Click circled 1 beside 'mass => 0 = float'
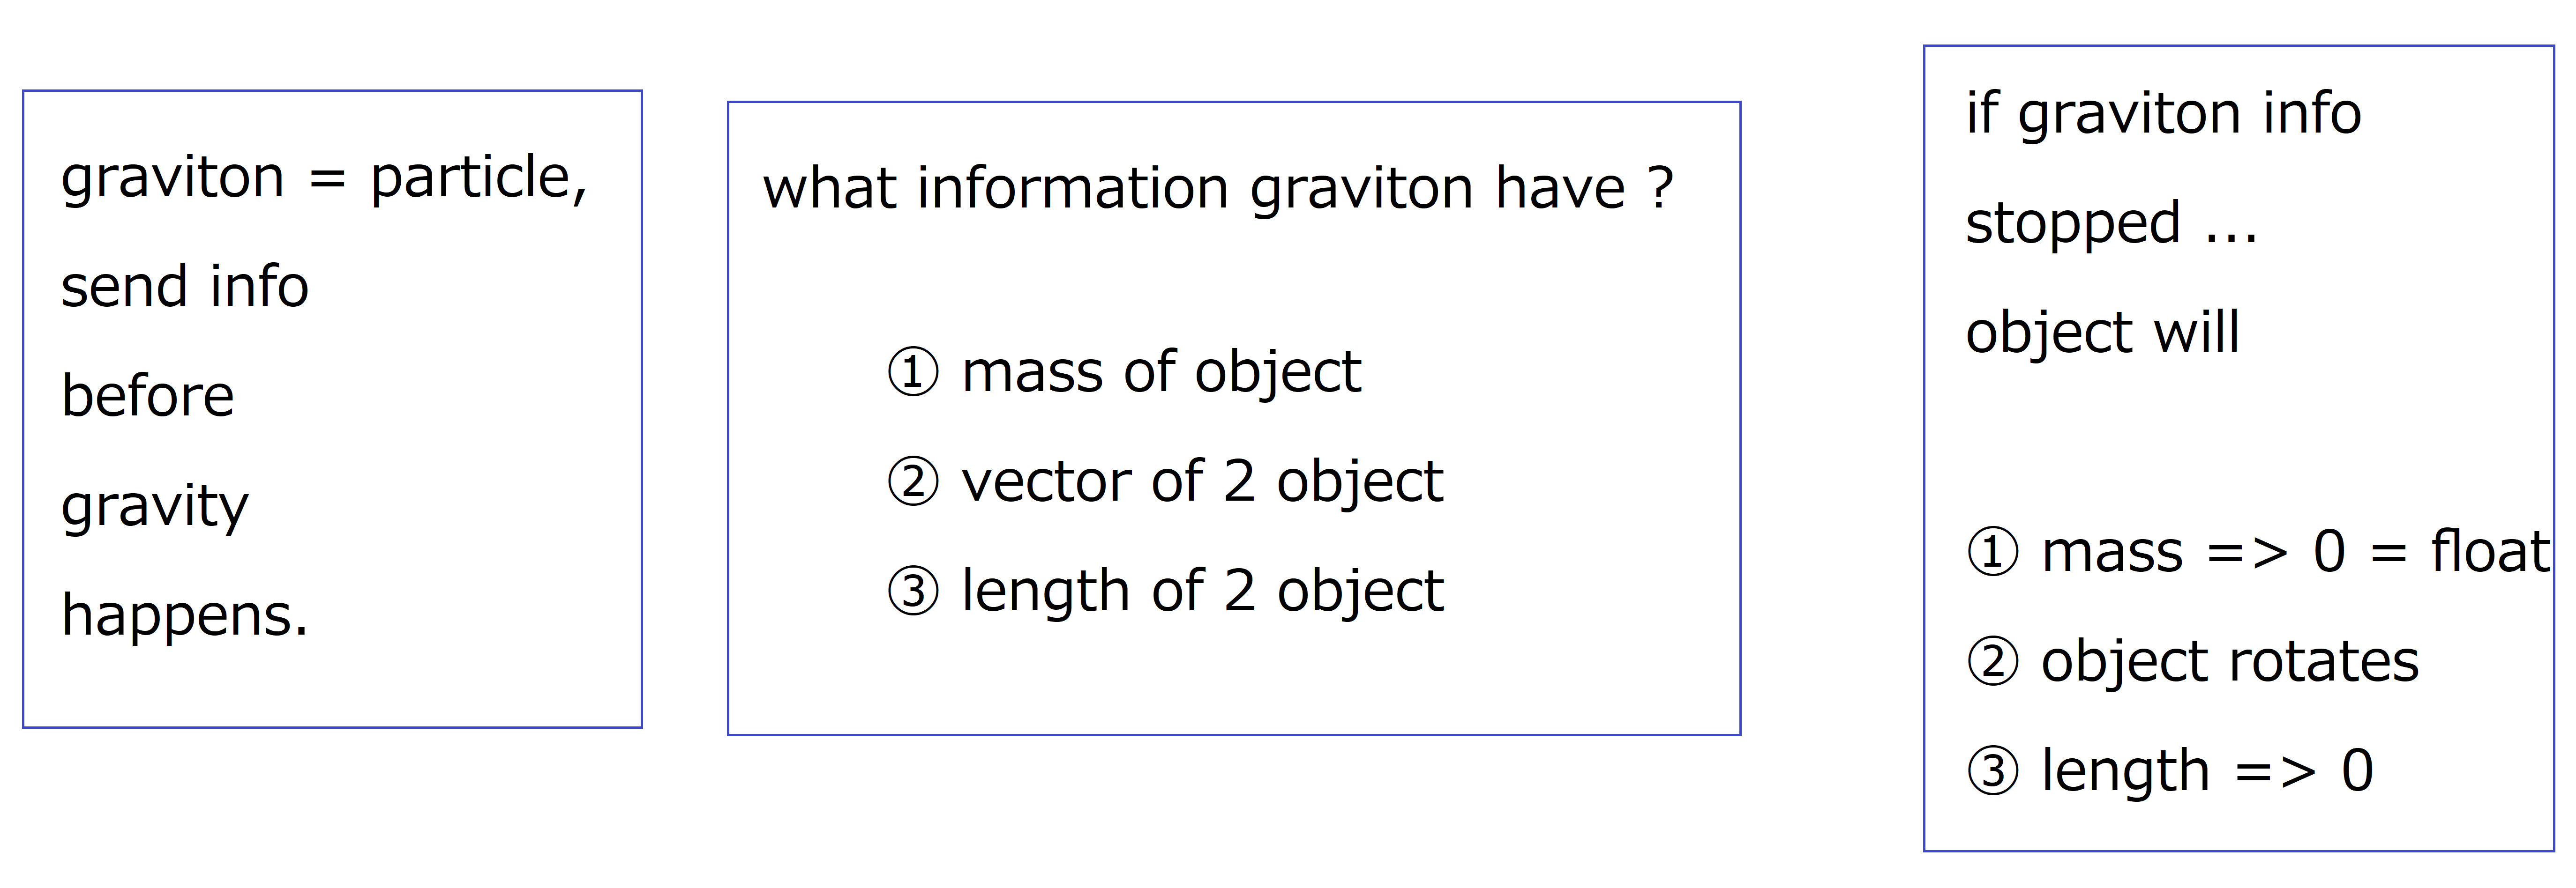 [x=1993, y=552]
